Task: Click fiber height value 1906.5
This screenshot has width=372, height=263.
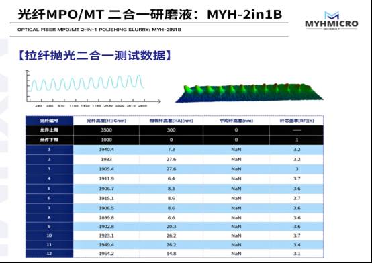Action: tap(106, 208)
